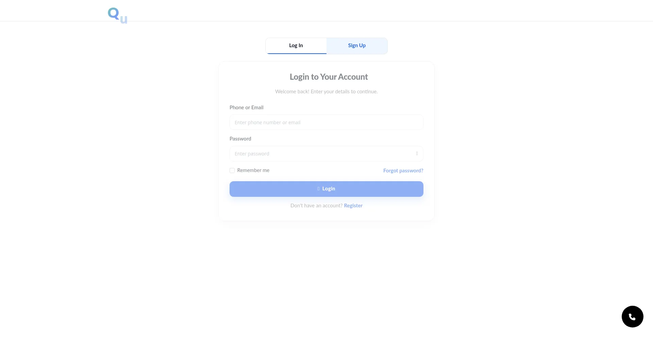653x337 pixels.
Task: Toggle password visibility icon in password field
Action: (417, 154)
